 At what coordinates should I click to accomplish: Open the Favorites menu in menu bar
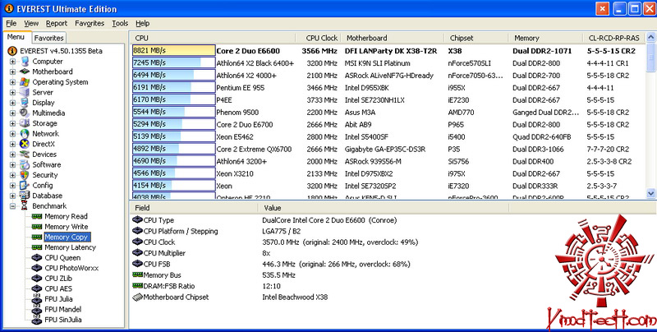[90, 24]
